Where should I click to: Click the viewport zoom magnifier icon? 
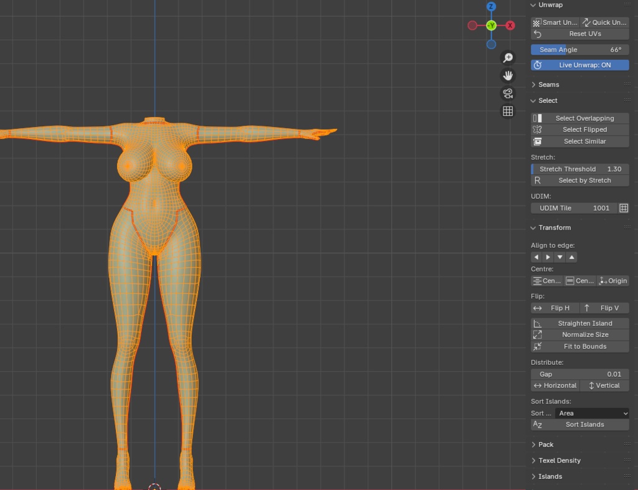[508, 58]
